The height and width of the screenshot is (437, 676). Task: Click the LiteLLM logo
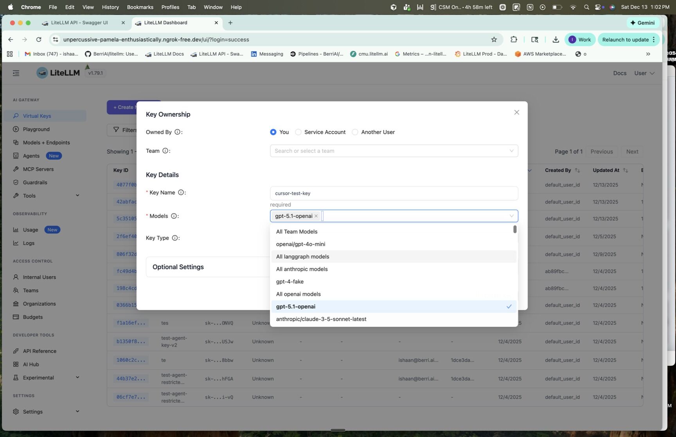pyautogui.click(x=58, y=73)
